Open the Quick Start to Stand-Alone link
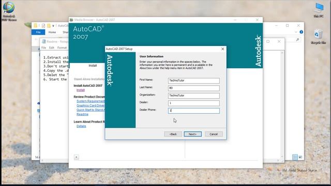This screenshot has width=331, height=186. tap(91, 110)
